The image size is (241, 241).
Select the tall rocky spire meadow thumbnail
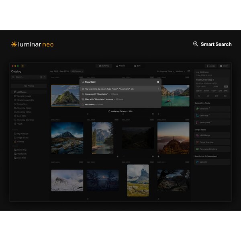click(138, 180)
